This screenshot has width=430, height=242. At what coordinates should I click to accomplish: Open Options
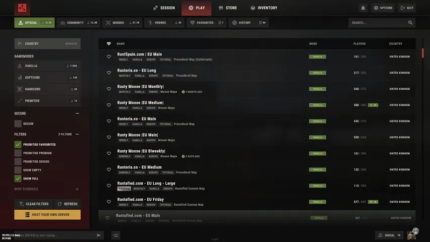(383, 8)
